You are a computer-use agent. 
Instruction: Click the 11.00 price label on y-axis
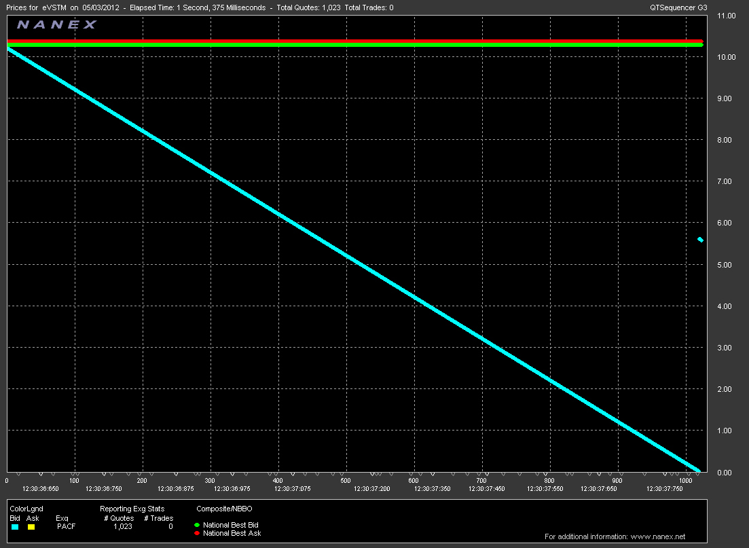[727, 16]
